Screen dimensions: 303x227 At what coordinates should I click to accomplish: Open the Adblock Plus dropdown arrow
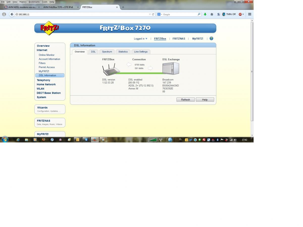[x=243, y=14]
